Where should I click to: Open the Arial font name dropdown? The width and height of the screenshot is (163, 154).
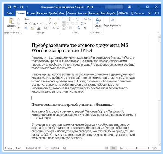tap(48, 19)
